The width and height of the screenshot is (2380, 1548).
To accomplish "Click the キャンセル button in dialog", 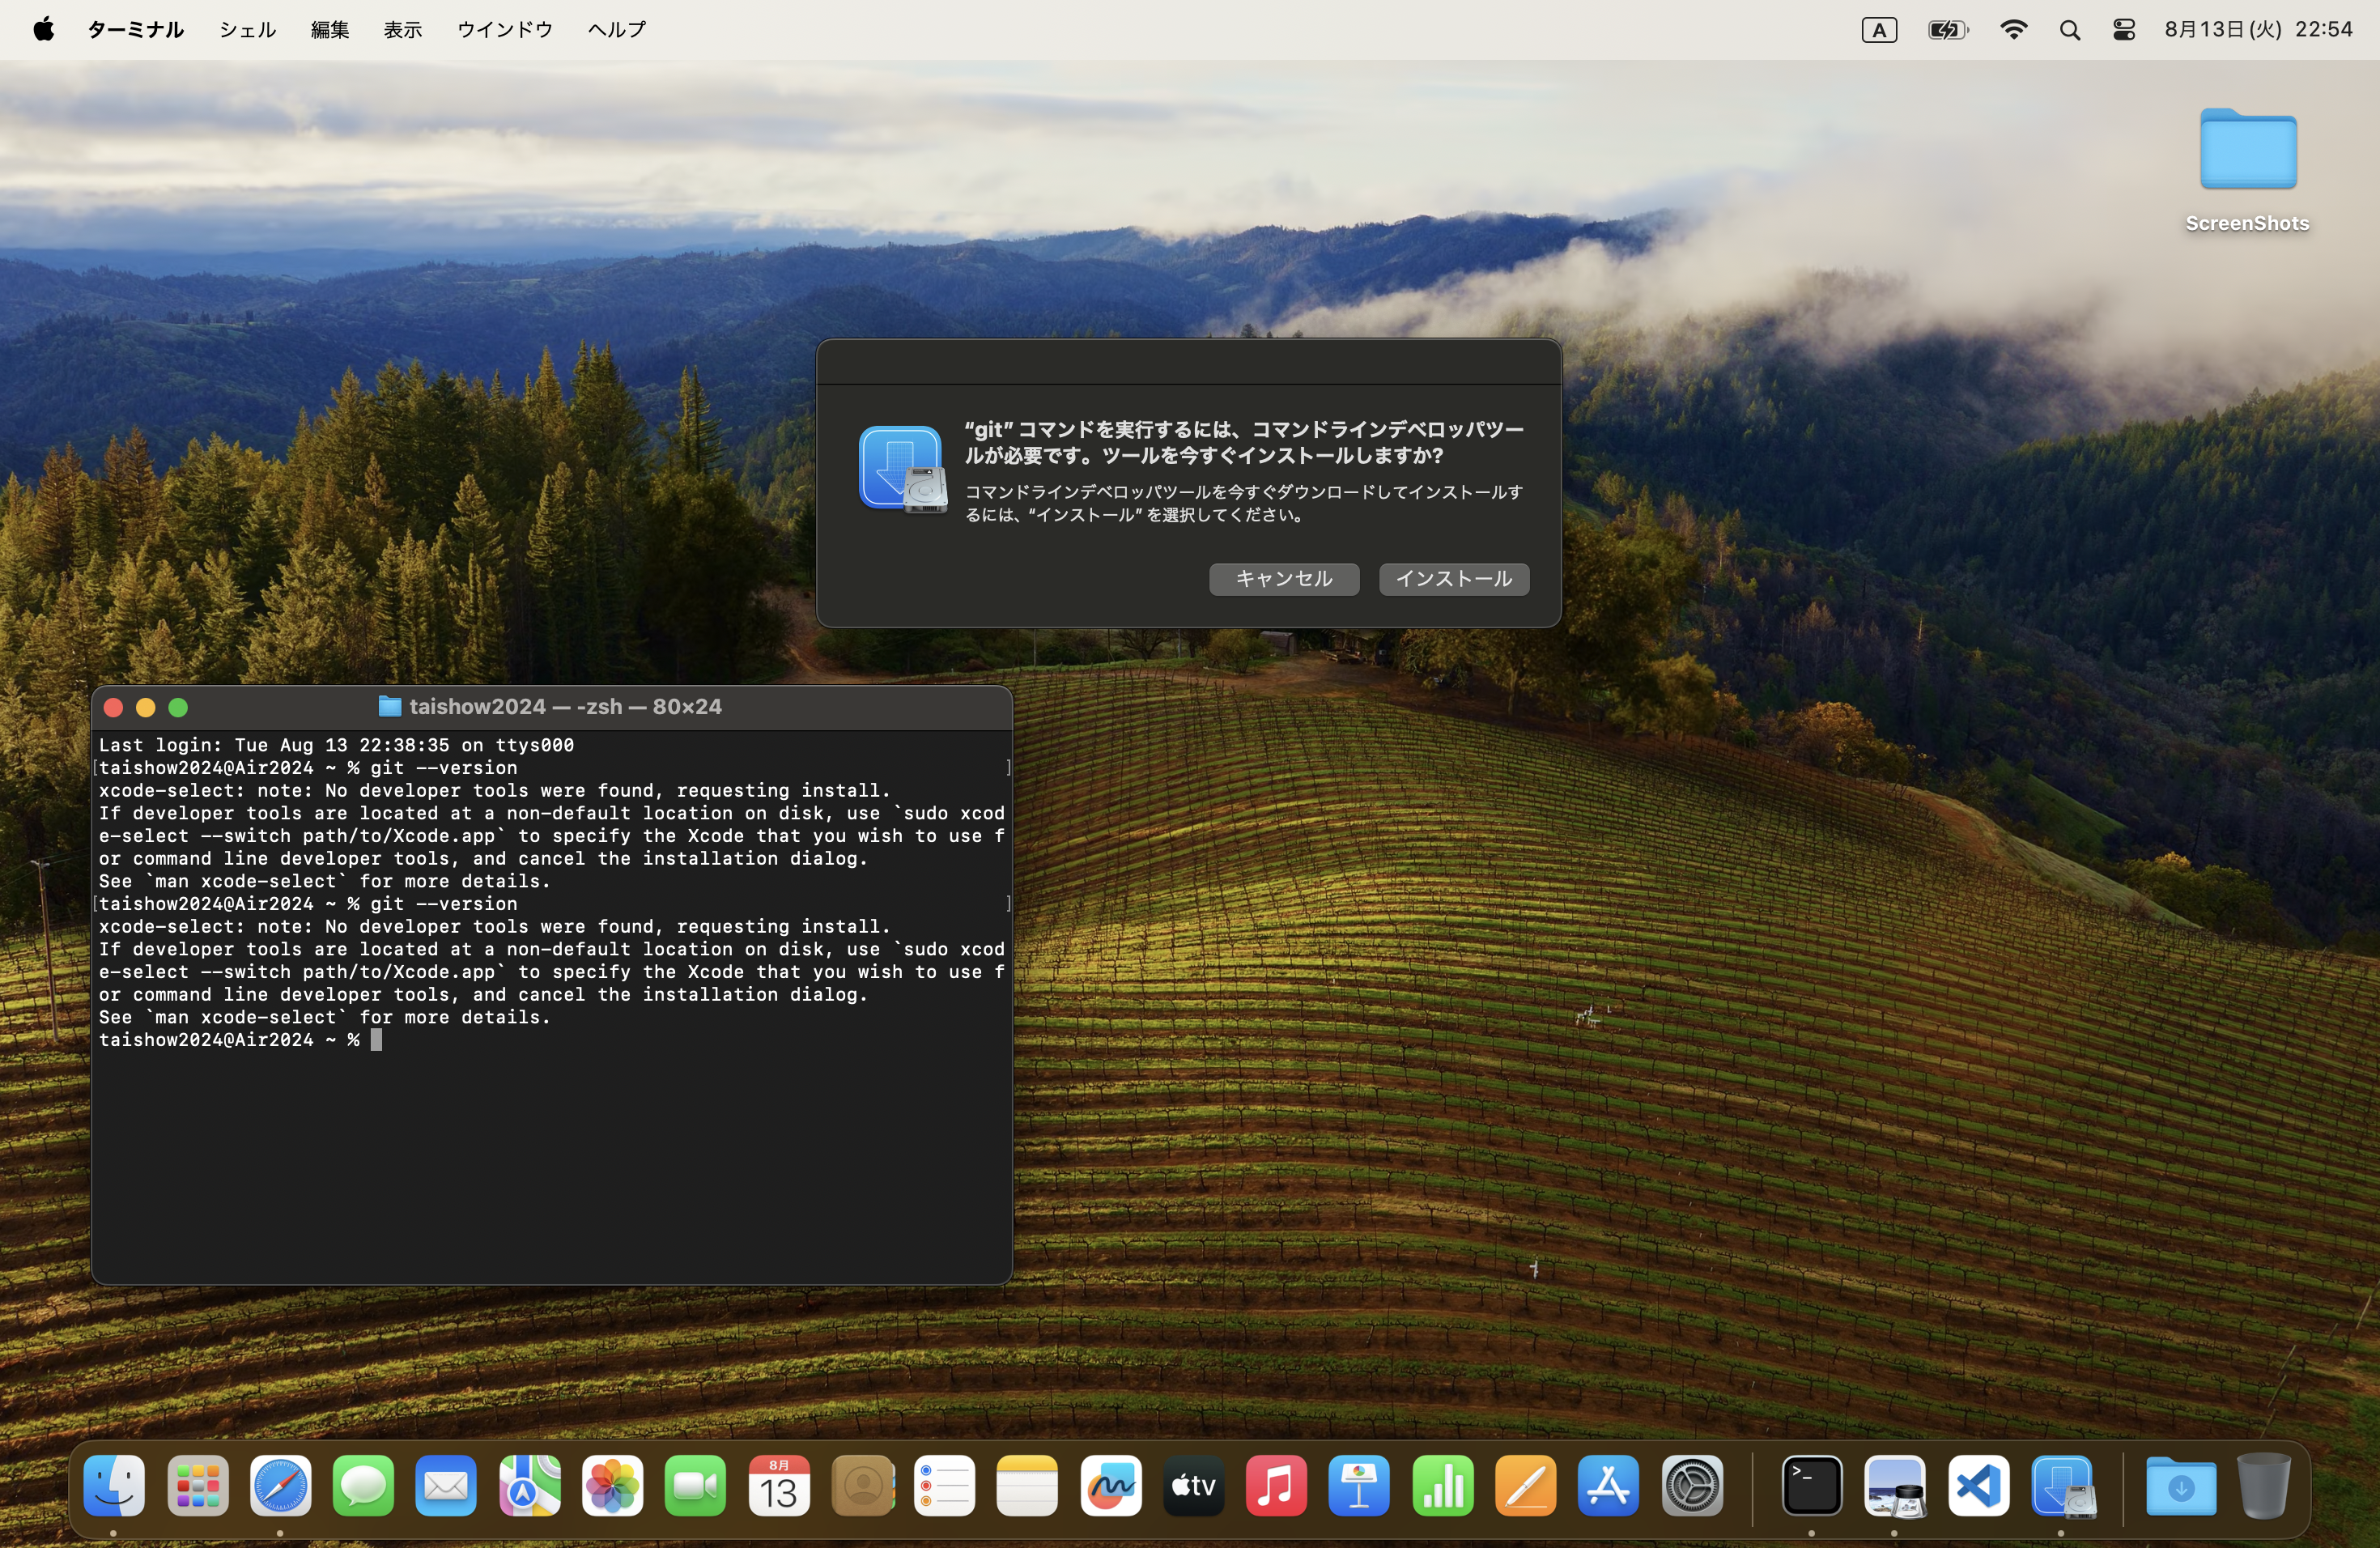I will (1283, 579).
